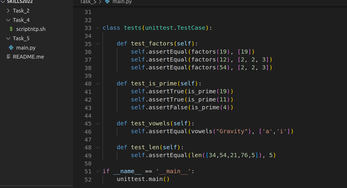
Task: Select the Task_4 folder label
Action: click(x=21, y=20)
